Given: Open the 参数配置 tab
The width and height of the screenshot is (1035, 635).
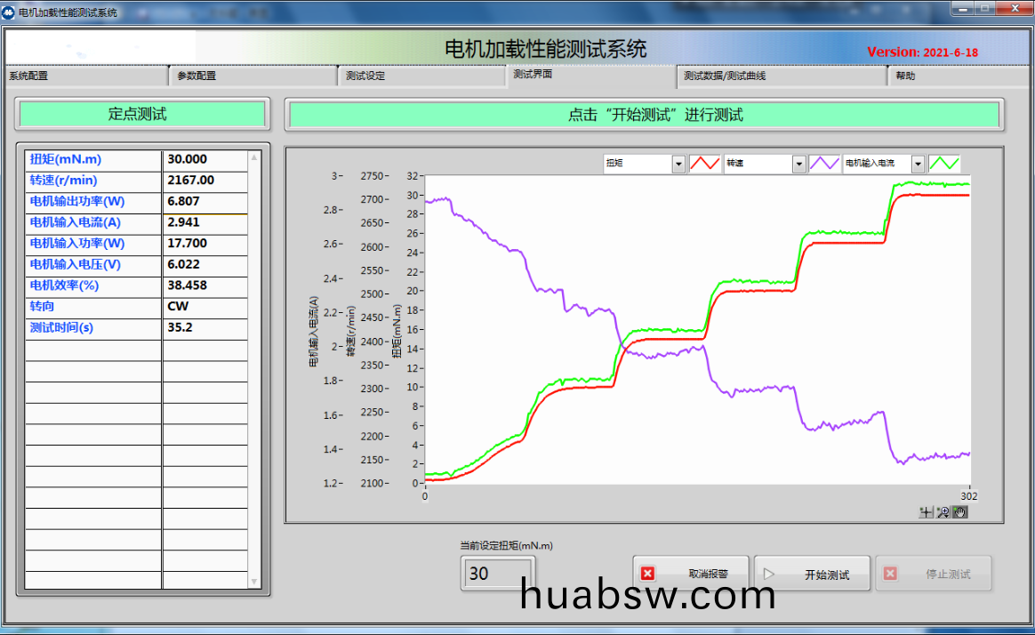Looking at the screenshot, I should [x=253, y=76].
